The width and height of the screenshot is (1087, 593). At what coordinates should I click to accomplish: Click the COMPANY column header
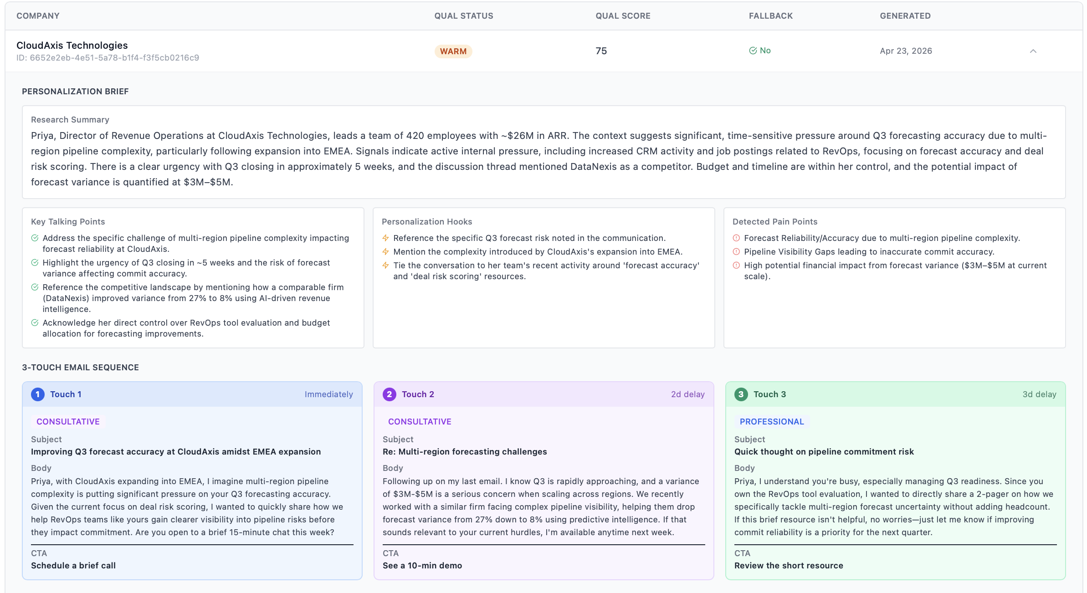38,16
